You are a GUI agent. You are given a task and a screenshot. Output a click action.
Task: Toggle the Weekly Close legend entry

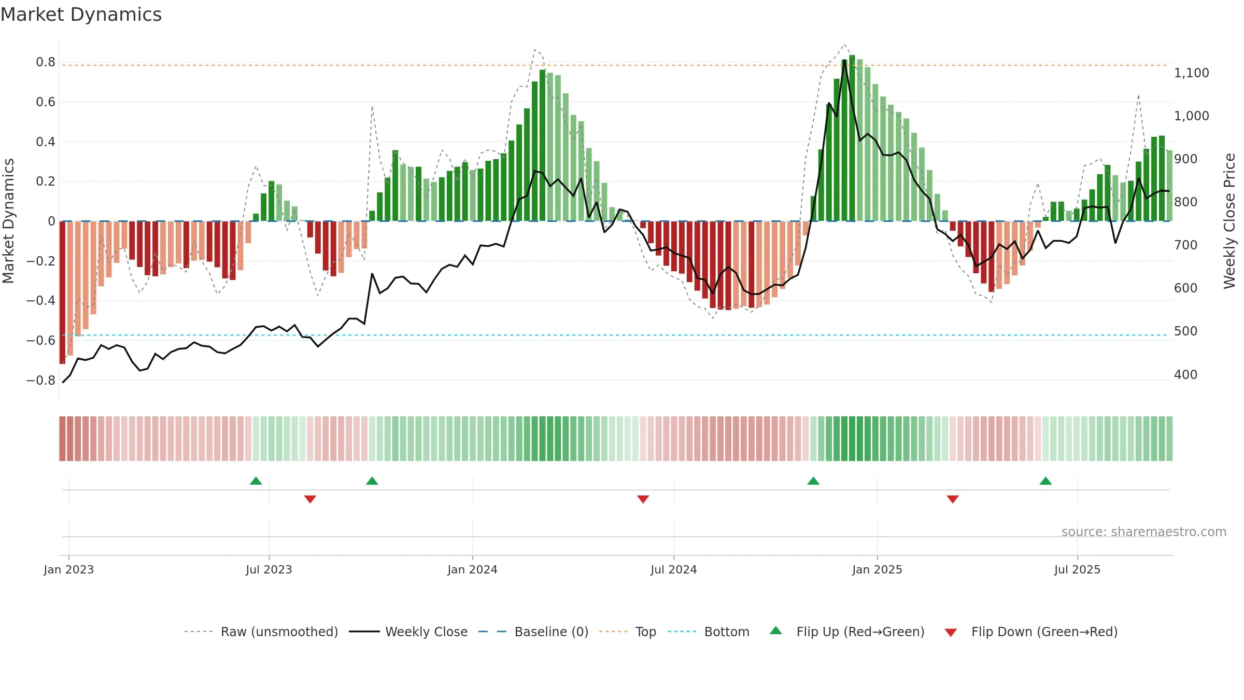(x=408, y=632)
